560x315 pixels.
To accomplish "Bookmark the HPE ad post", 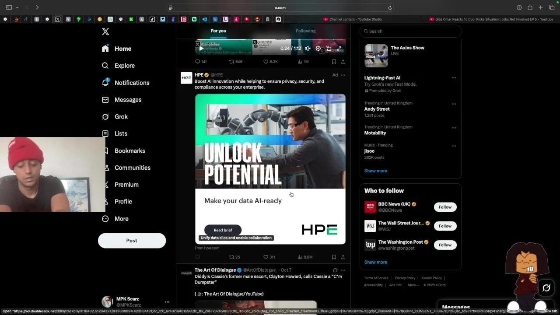I will (x=334, y=257).
